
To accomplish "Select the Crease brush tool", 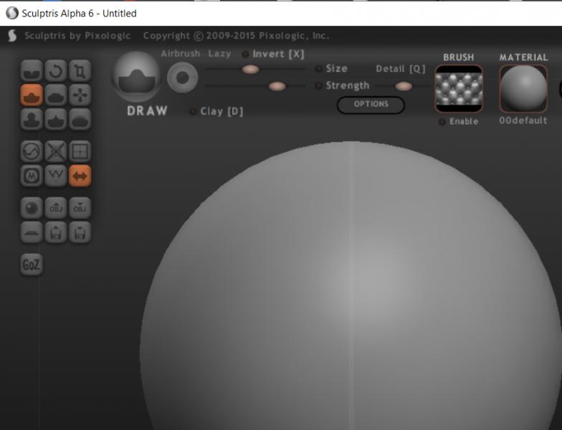I will pyautogui.click(x=32, y=70).
